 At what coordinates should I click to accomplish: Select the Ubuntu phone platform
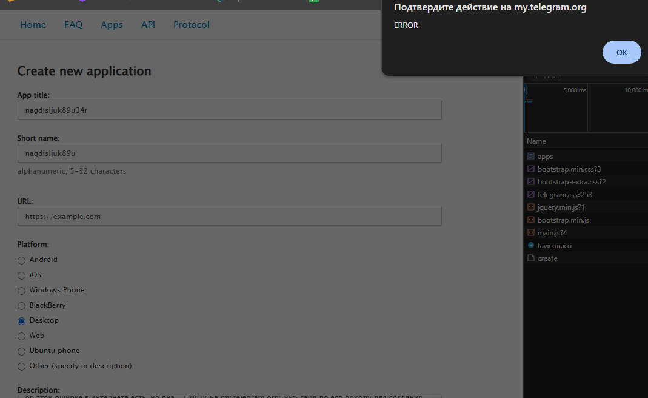pos(21,351)
